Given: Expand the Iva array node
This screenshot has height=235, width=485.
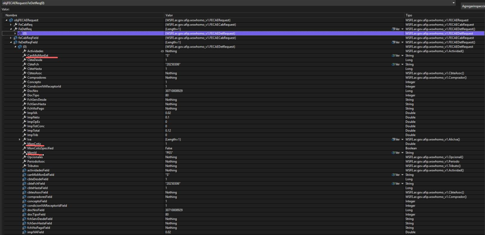Looking at the screenshot, I should click(x=20, y=140).
